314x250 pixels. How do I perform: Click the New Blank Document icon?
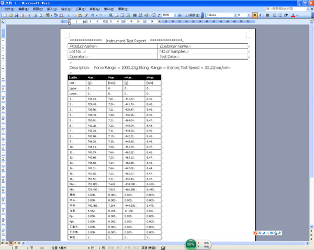tap(3, 15)
